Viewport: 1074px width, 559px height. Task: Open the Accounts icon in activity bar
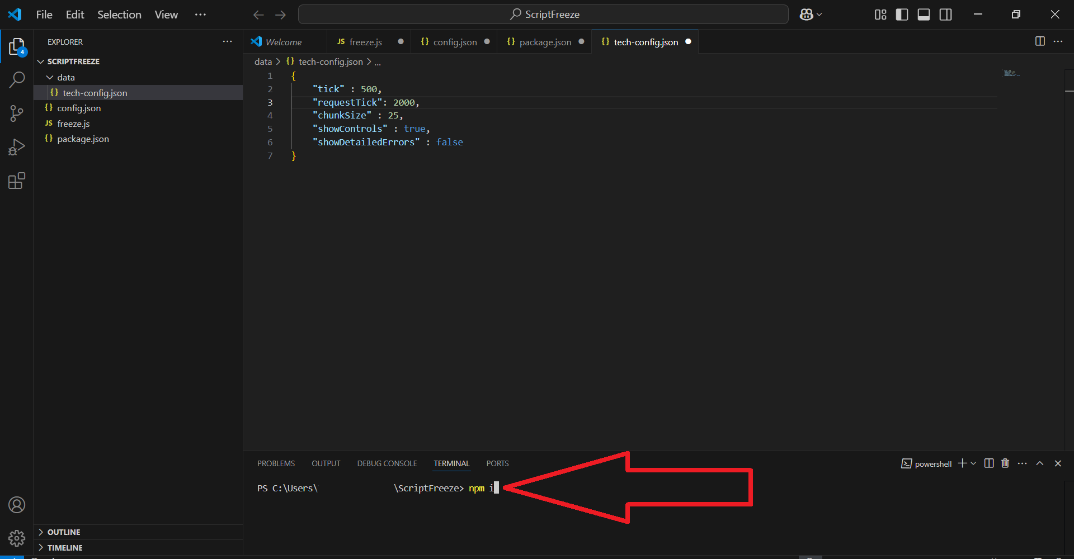pyautogui.click(x=17, y=505)
